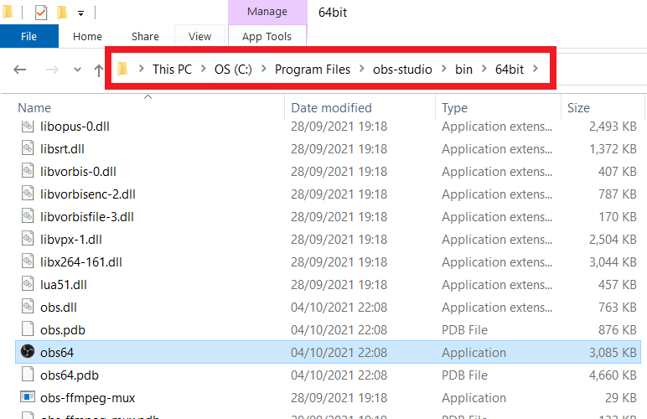Expand chevron after 'Program Files' breadcrumb
This screenshot has height=419, width=647.
click(362, 69)
